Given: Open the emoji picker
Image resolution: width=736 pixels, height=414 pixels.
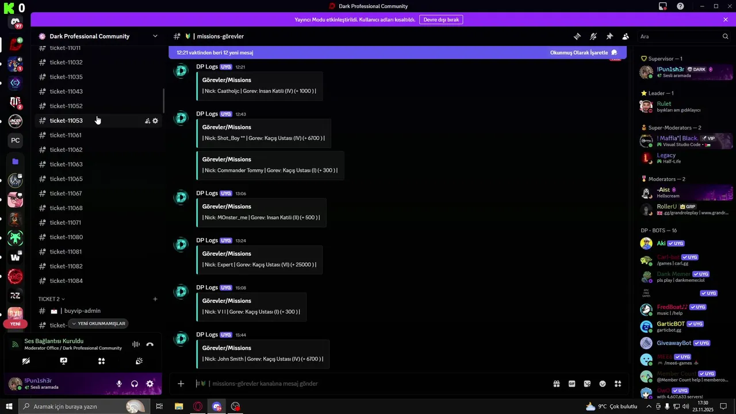Looking at the screenshot, I should (x=603, y=384).
